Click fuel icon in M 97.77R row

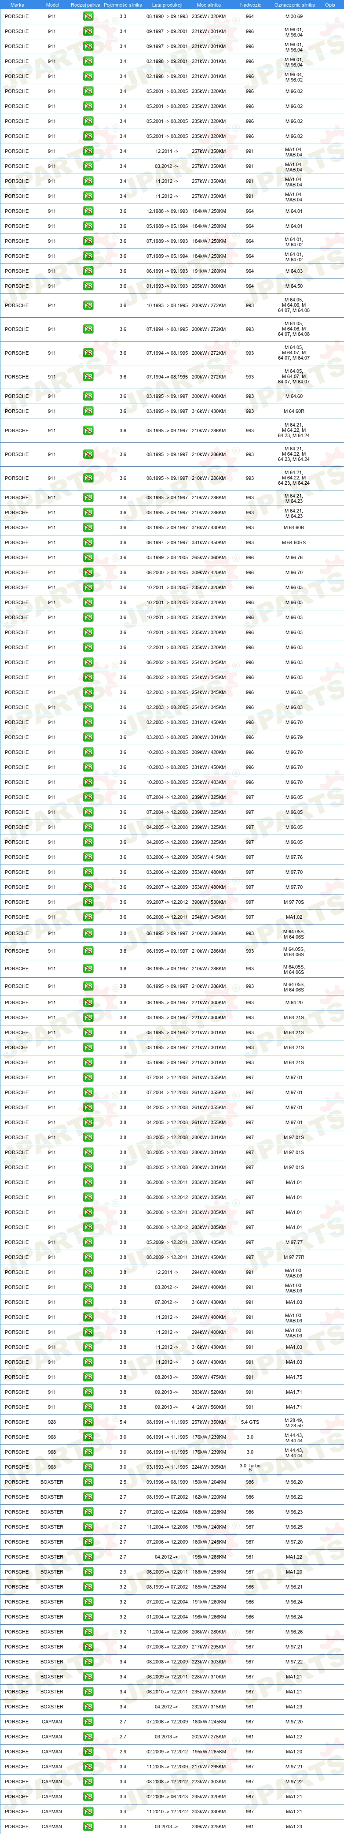tap(88, 1257)
